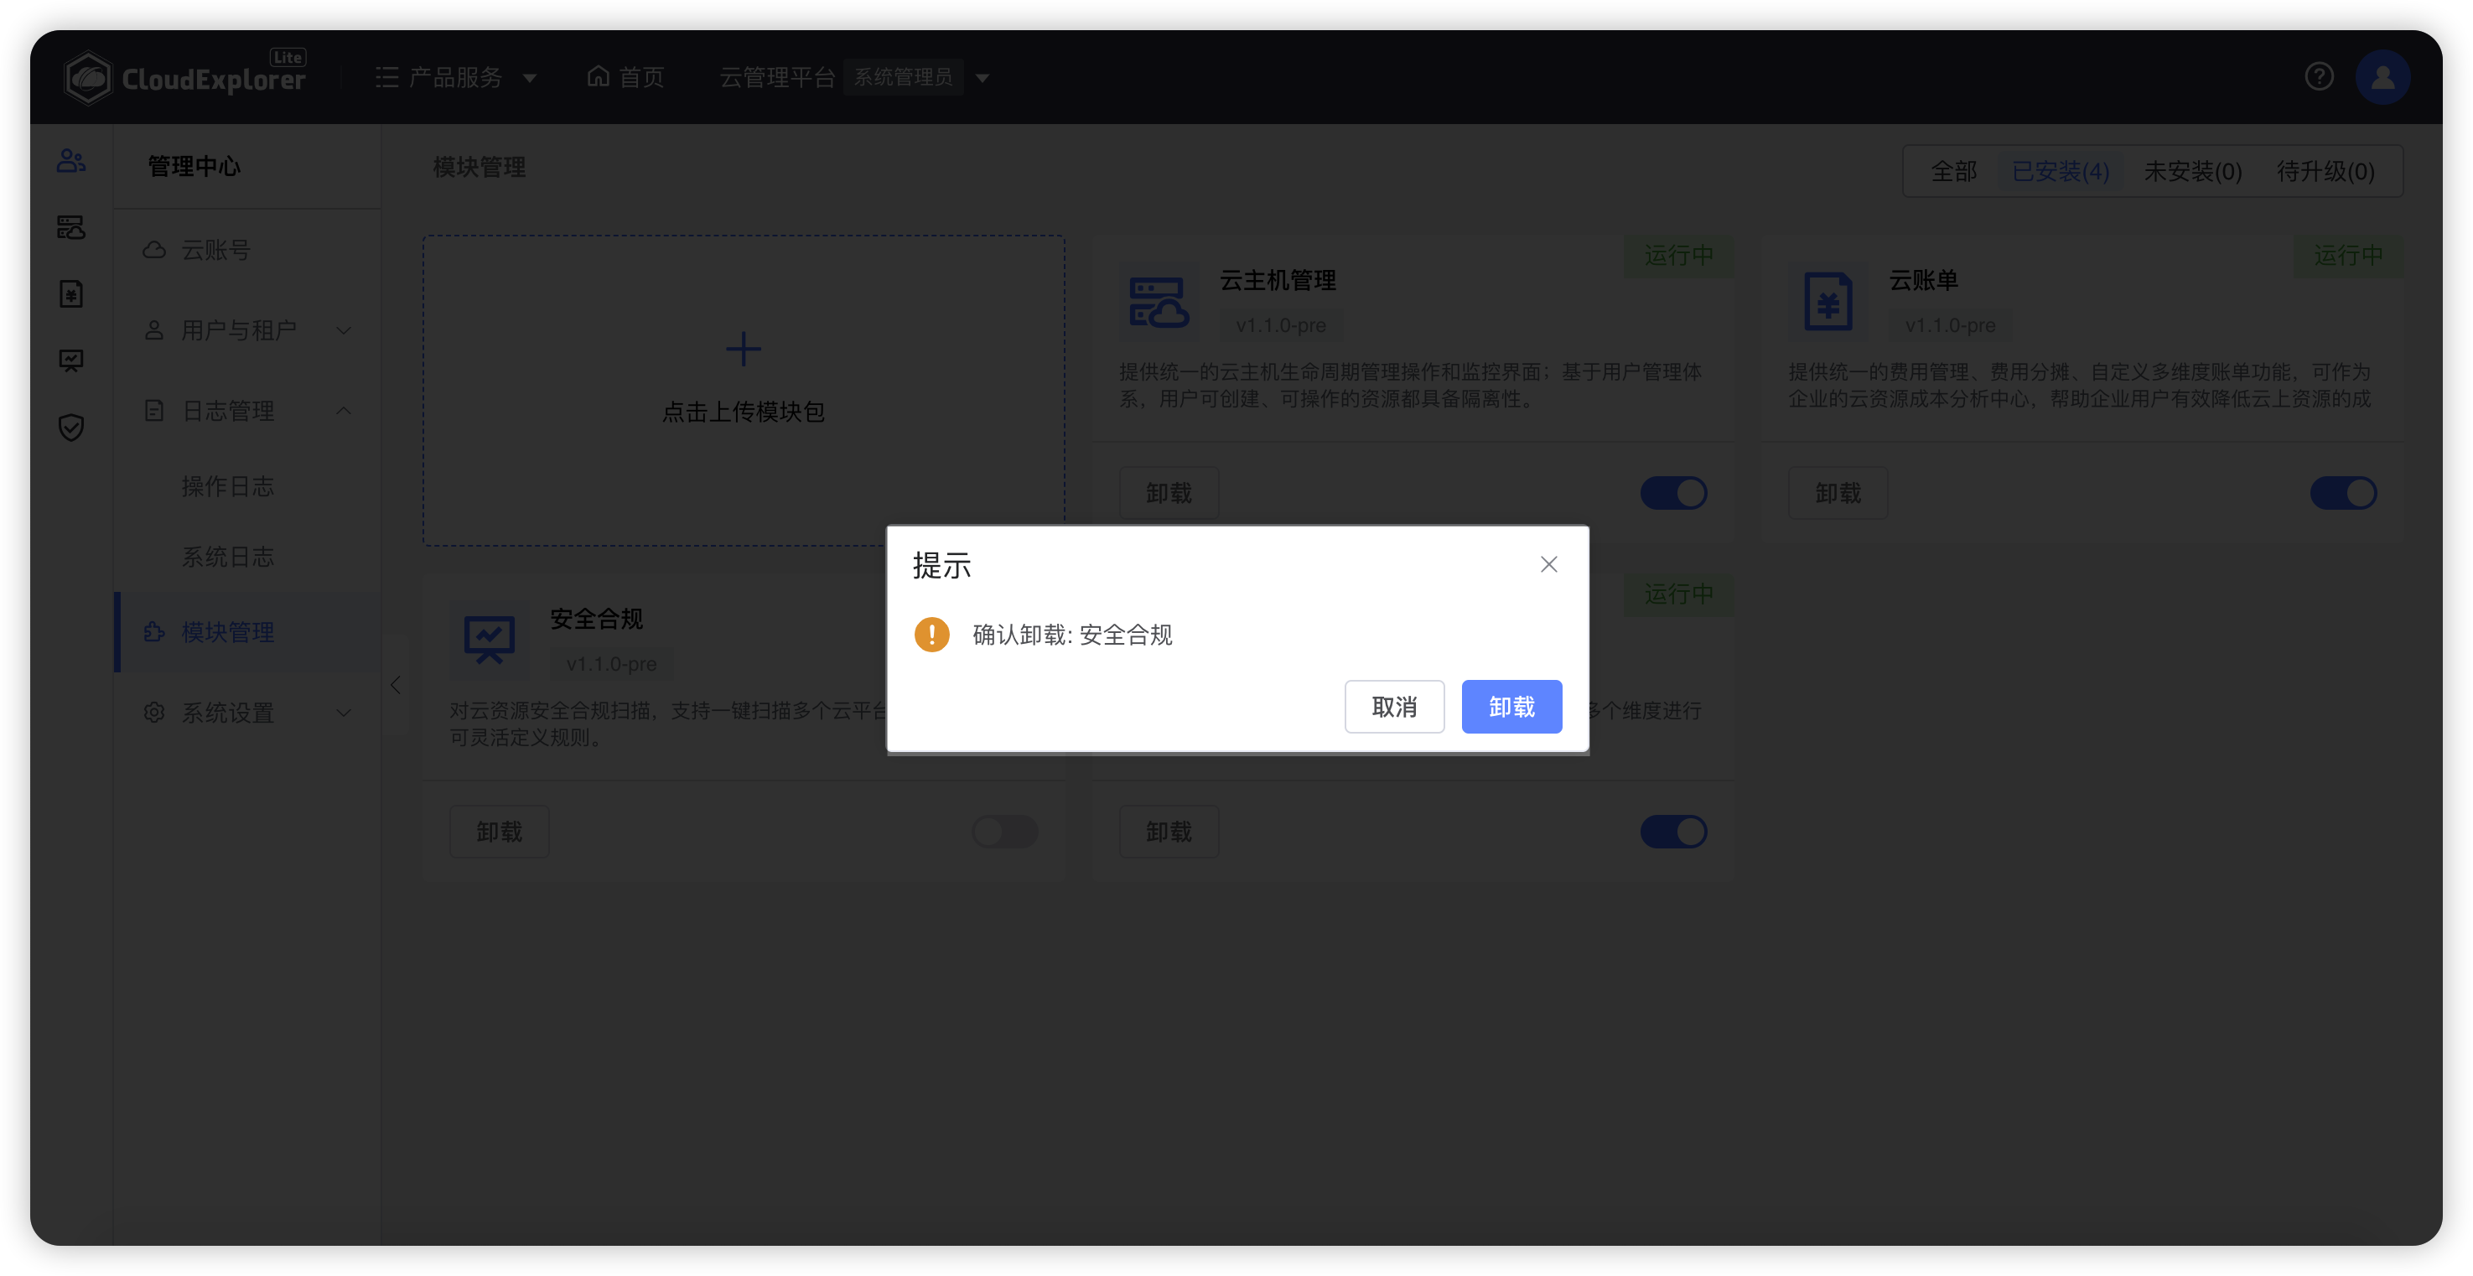
Task: Click the 产品服务 list icon
Action: pyautogui.click(x=387, y=77)
